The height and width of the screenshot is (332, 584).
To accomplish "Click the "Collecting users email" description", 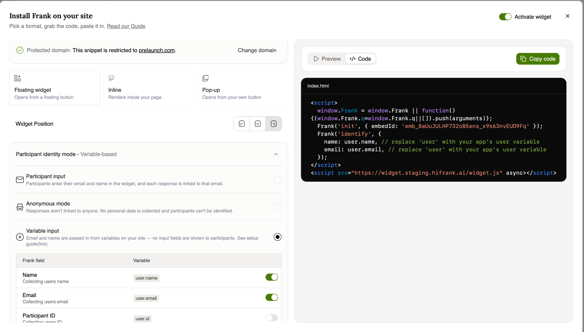I will coord(45,302).
